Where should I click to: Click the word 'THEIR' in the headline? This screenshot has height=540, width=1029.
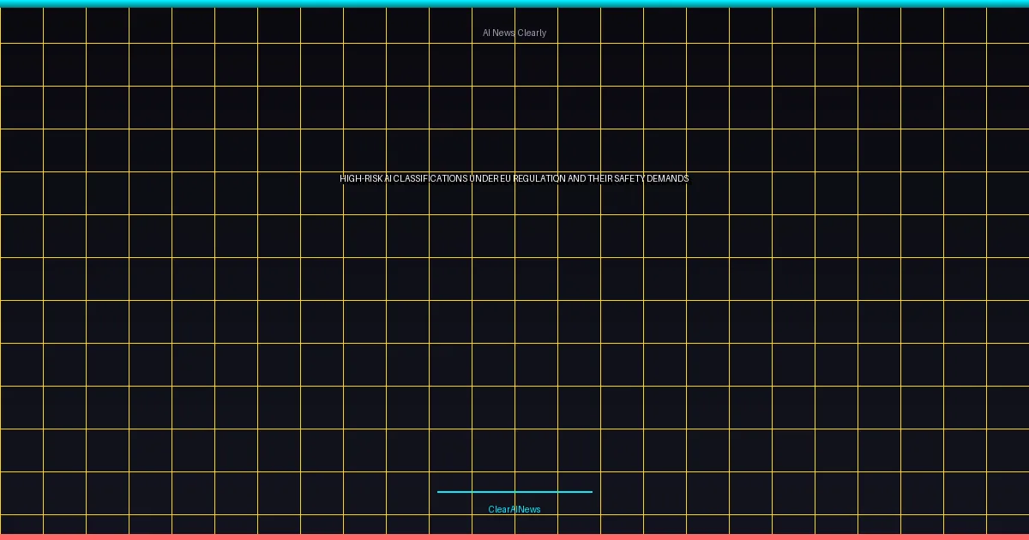pyautogui.click(x=600, y=179)
